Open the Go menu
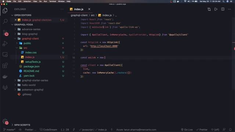 (40, 1)
